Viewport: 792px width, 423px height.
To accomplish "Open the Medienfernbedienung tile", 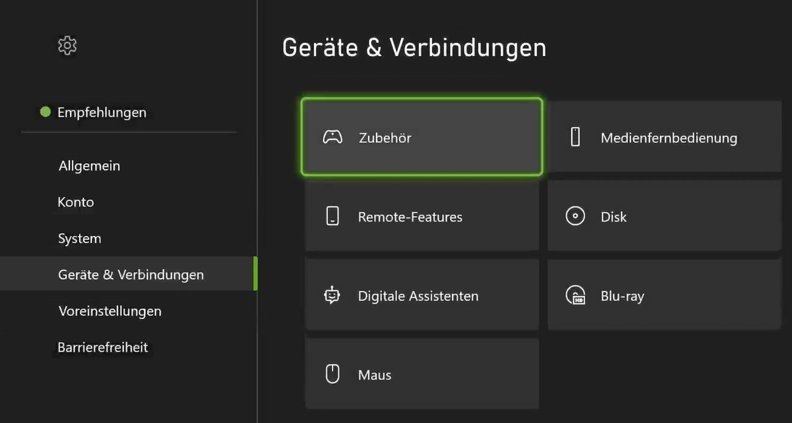I will click(664, 136).
